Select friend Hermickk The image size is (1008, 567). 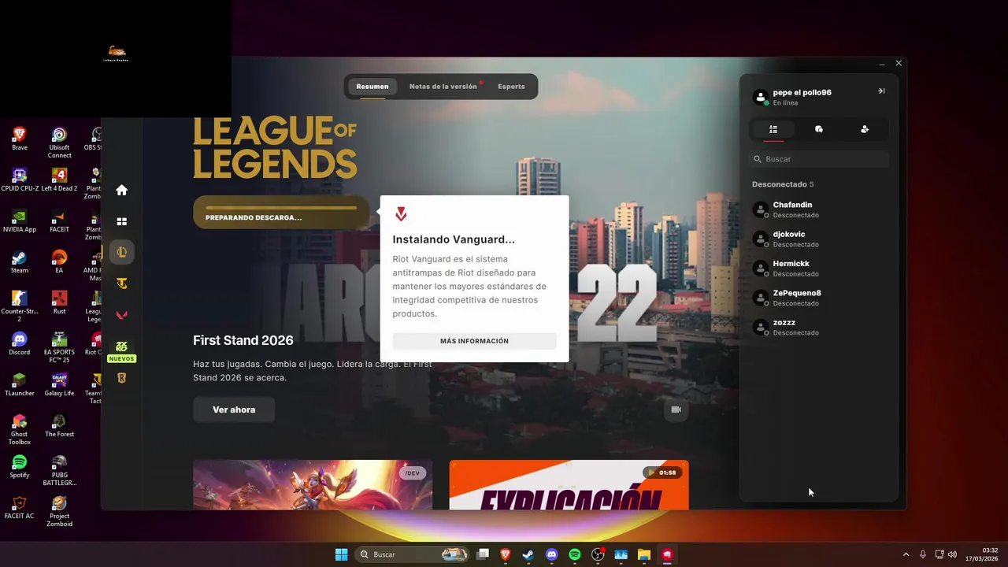pyautogui.click(x=819, y=269)
